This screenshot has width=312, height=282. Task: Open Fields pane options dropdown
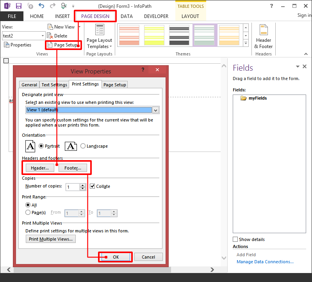coord(298,66)
